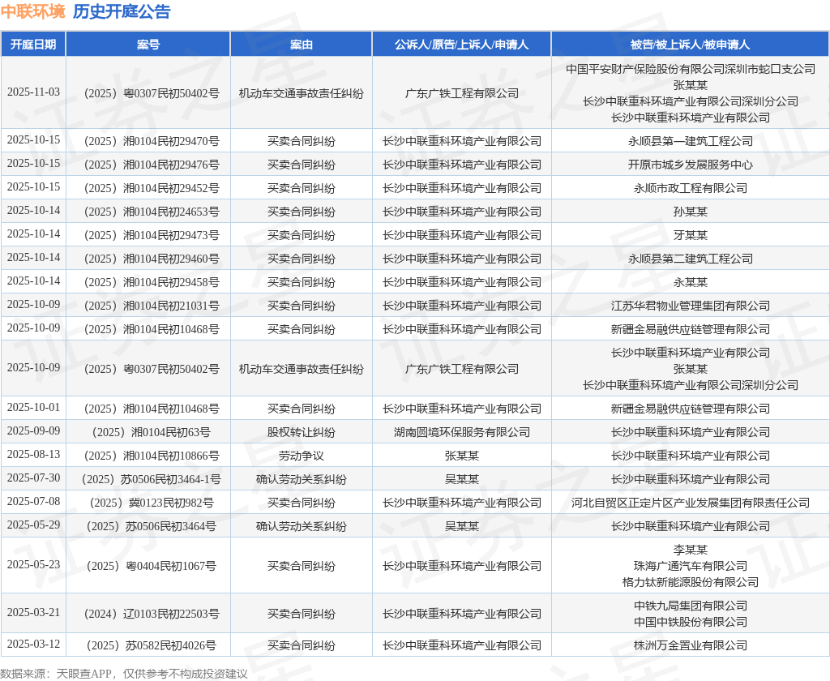The width and height of the screenshot is (830, 681).
Task: Click plaintiff 张某某 in 劳动争议 row
Action: click(x=461, y=456)
